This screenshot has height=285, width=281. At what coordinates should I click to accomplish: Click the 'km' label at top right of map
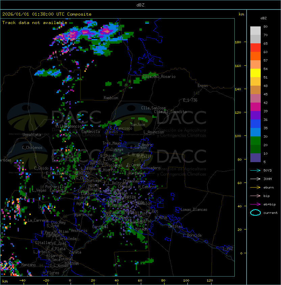[241, 14]
